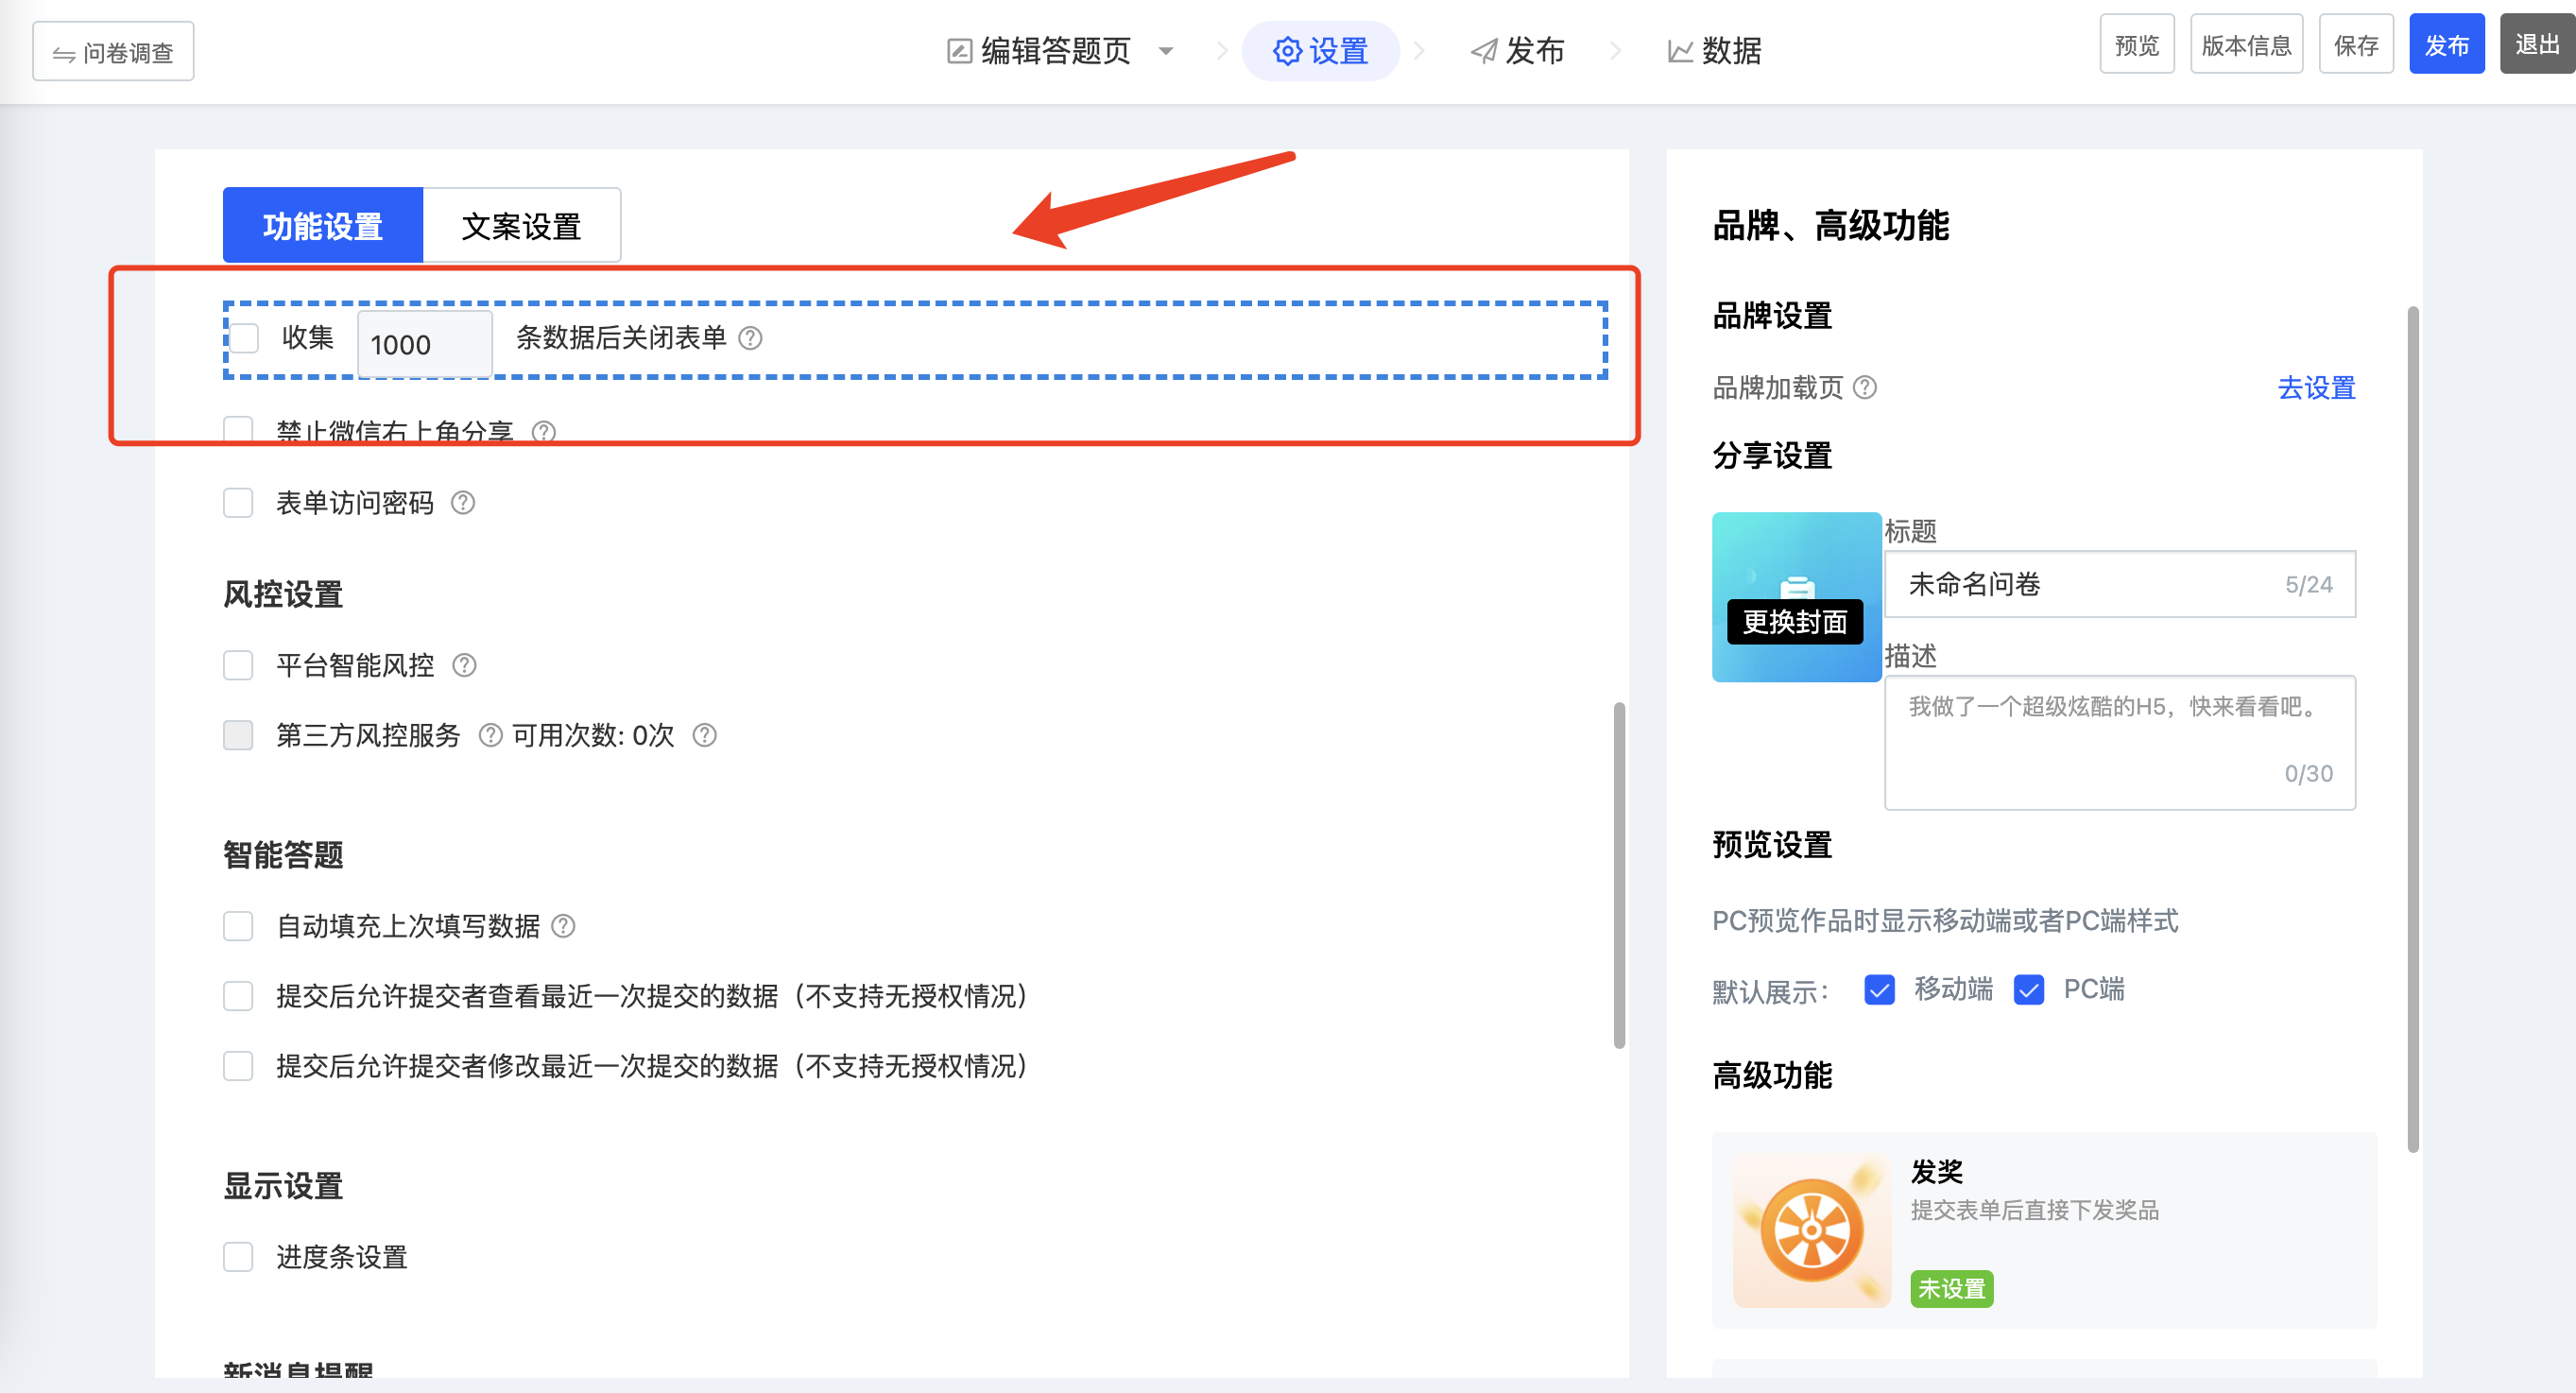Click the settings panel vertical scrollbar
The width and height of the screenshot is (2576, 1393).
click(1619, 875)
